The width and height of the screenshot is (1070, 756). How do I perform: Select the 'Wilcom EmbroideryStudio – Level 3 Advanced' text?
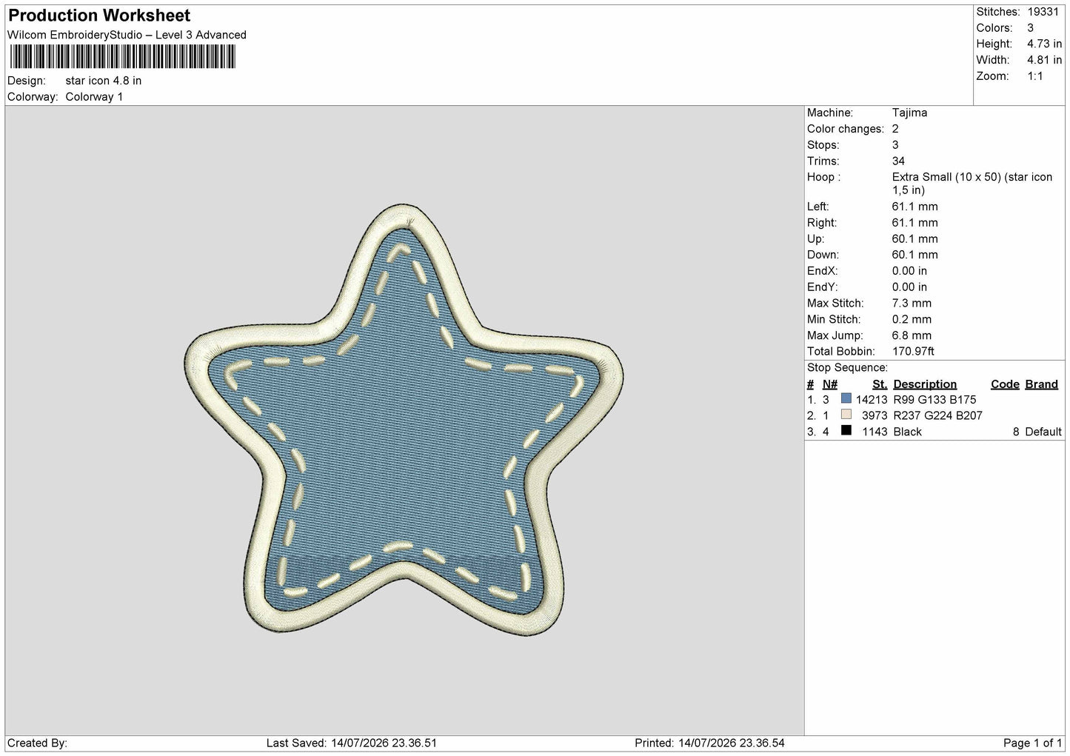(x=127, y=35)
